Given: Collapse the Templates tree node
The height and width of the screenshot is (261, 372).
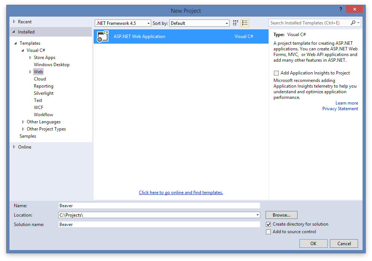Looking at the screenshot, I should (16, 43).
